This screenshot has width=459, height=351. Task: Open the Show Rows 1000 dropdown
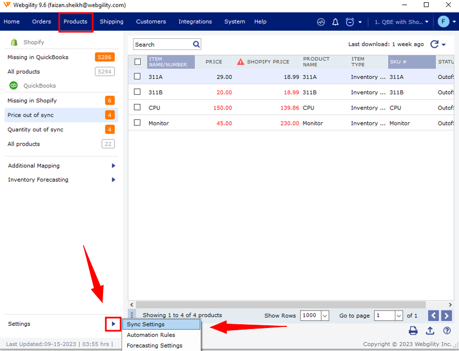click(x=325, y=315)
